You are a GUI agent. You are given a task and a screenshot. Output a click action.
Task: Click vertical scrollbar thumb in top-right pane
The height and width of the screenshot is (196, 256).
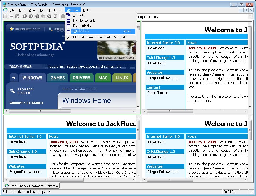click(250, 48)
